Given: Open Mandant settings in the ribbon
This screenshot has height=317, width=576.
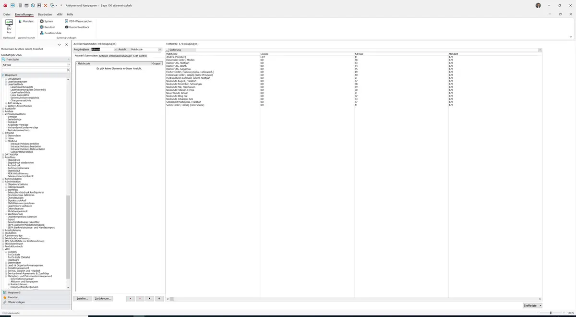Looking at the screenshot, I should (x=26, y=21).
